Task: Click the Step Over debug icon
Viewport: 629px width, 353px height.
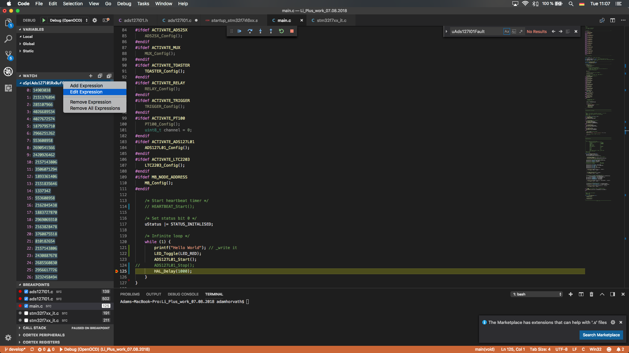Action: [x=250, y=31]
